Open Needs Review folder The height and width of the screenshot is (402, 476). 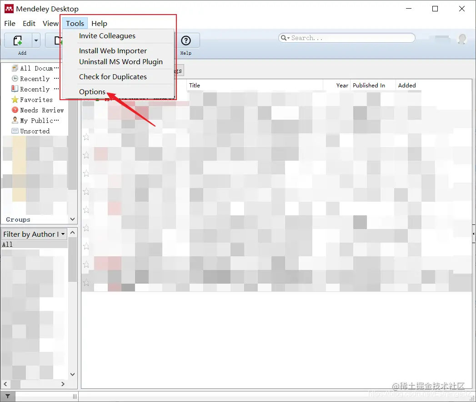click(x=38, y=110)
